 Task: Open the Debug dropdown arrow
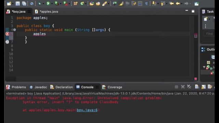tap(43, 4)
